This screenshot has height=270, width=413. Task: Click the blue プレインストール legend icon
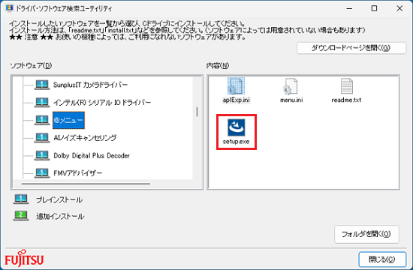[x=21, y=199]
